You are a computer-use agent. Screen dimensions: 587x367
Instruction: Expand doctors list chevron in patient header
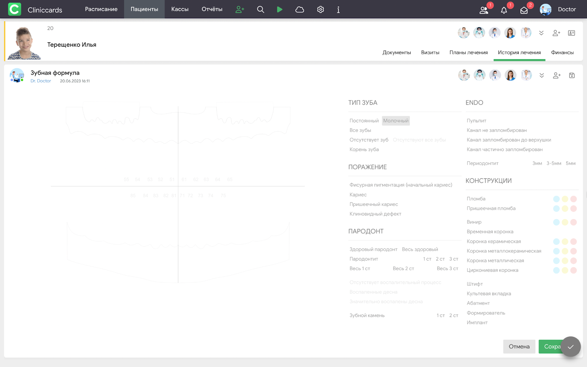541,33
